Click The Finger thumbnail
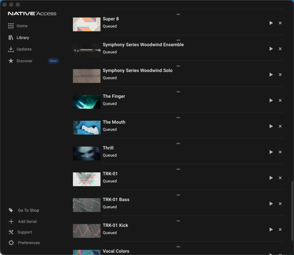Image resolution: width=294 pixels, height=255 pixels. tap(87, 102)
